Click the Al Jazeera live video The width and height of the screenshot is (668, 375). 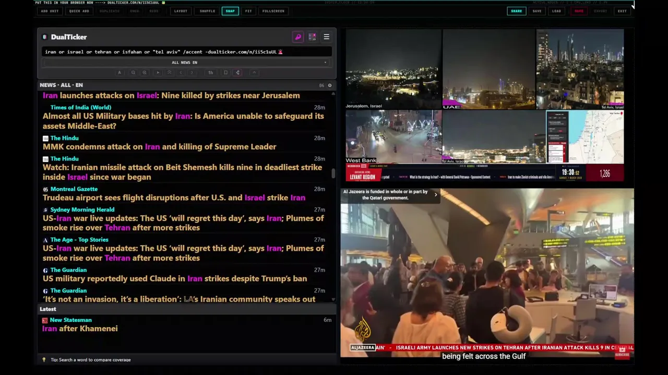click(x=487, y=273)
